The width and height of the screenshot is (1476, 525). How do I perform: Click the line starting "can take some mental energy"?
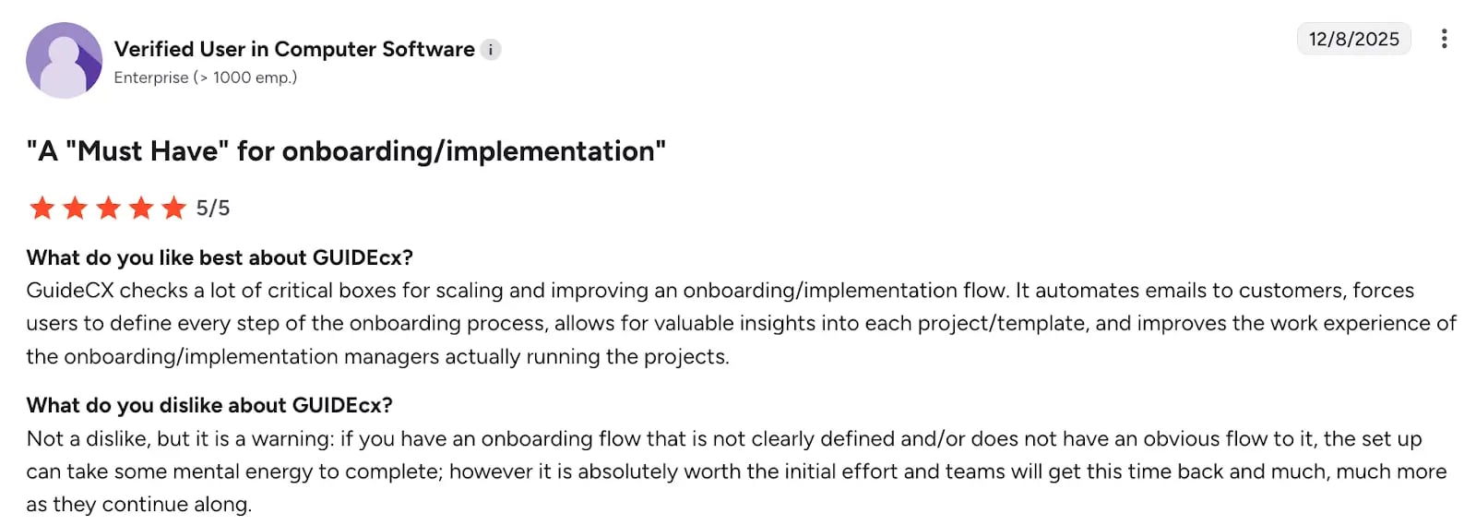pyautogui.click(x=736, y=471)
